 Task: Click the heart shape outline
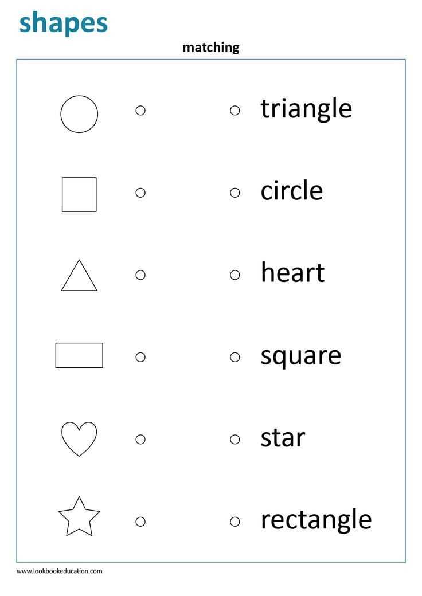tap(79, 438)
